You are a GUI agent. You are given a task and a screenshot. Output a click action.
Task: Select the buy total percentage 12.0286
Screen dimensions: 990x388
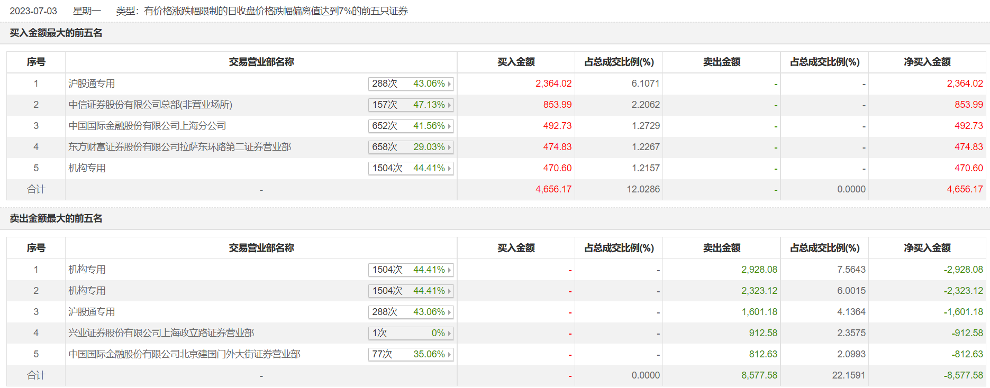[643, 189]
